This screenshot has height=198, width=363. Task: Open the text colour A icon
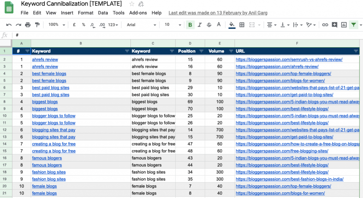(218, 24)
